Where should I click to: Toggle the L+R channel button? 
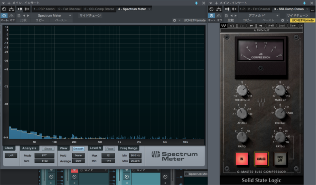[11, 155]
